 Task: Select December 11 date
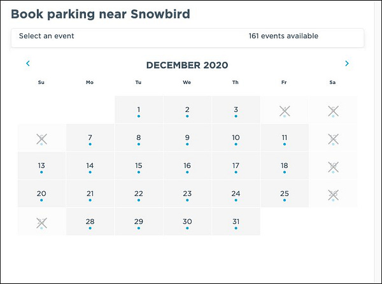pyautogui.click(x=285, y=138)
